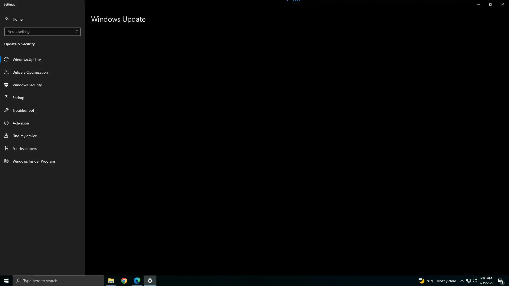Viewport: 509px width, 286px height.
Task: Open the Activation settings page
Action: pos(21,123)
